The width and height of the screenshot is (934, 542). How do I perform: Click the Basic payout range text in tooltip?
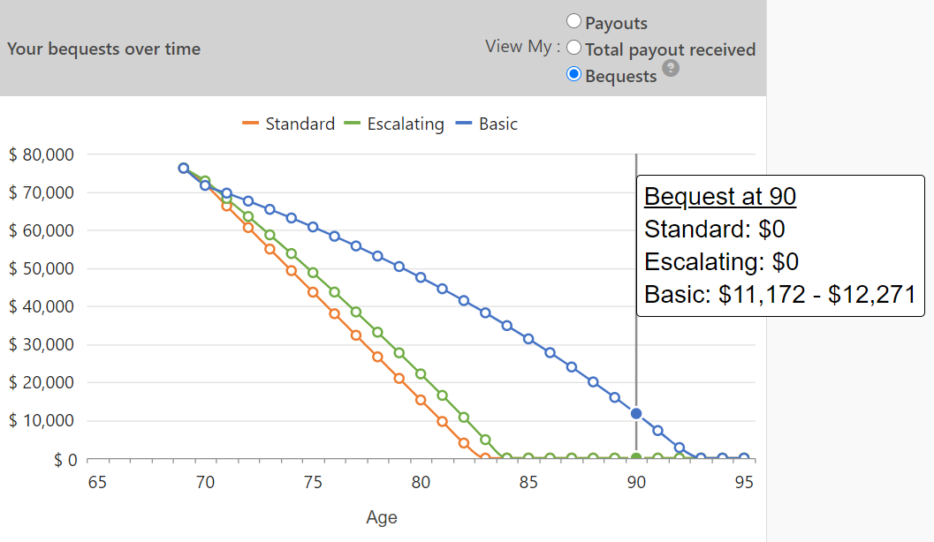(778, 294)
